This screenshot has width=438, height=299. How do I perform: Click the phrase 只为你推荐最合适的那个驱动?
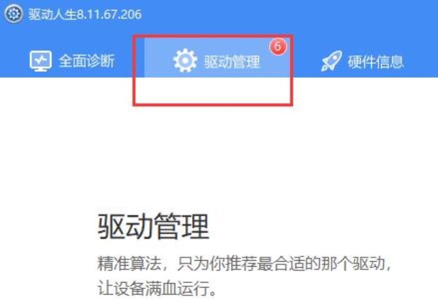pos(280,263)
